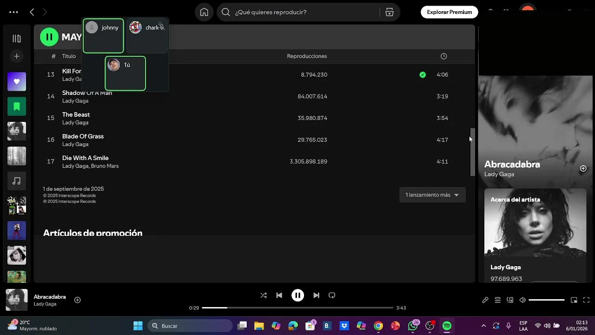Pause album with green header button
Viewport: 595px width, 335px height.
coord(49,37)
